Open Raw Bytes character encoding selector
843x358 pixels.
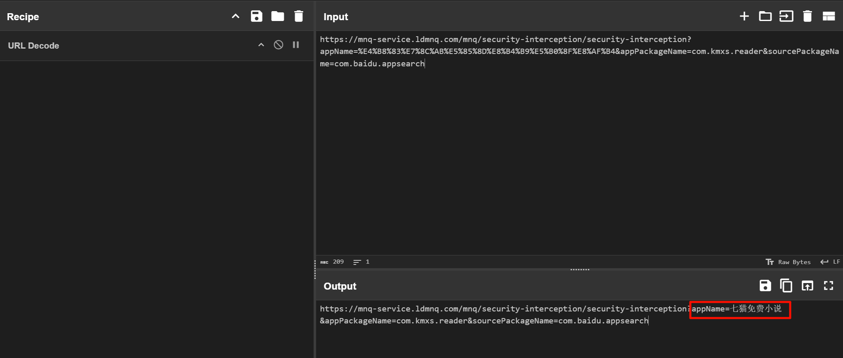click(x=789, y=262)
